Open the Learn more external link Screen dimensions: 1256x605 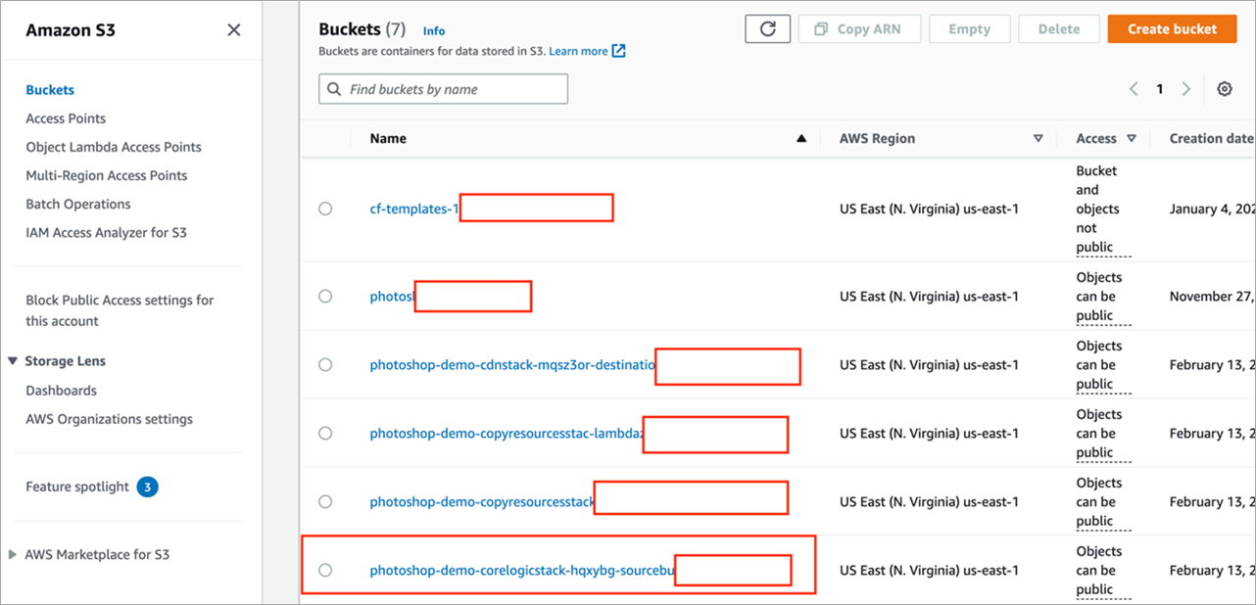(587, 51)
